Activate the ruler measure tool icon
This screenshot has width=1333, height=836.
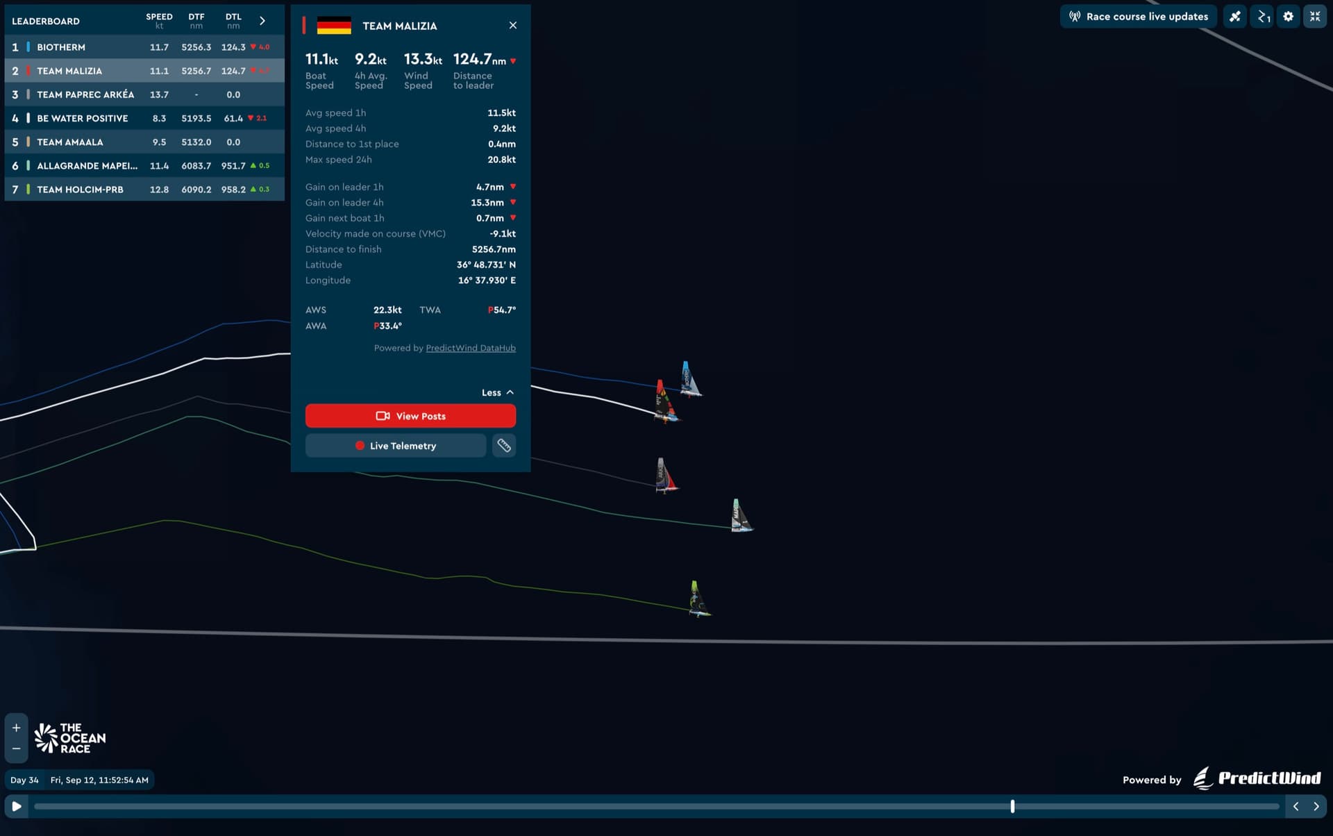click(x=504, y=446)
